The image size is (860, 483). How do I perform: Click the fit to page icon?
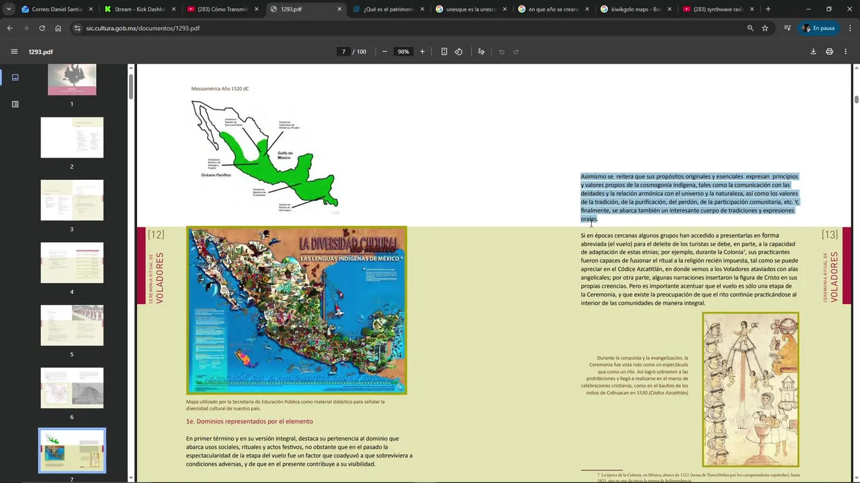[x=444, y=52]
